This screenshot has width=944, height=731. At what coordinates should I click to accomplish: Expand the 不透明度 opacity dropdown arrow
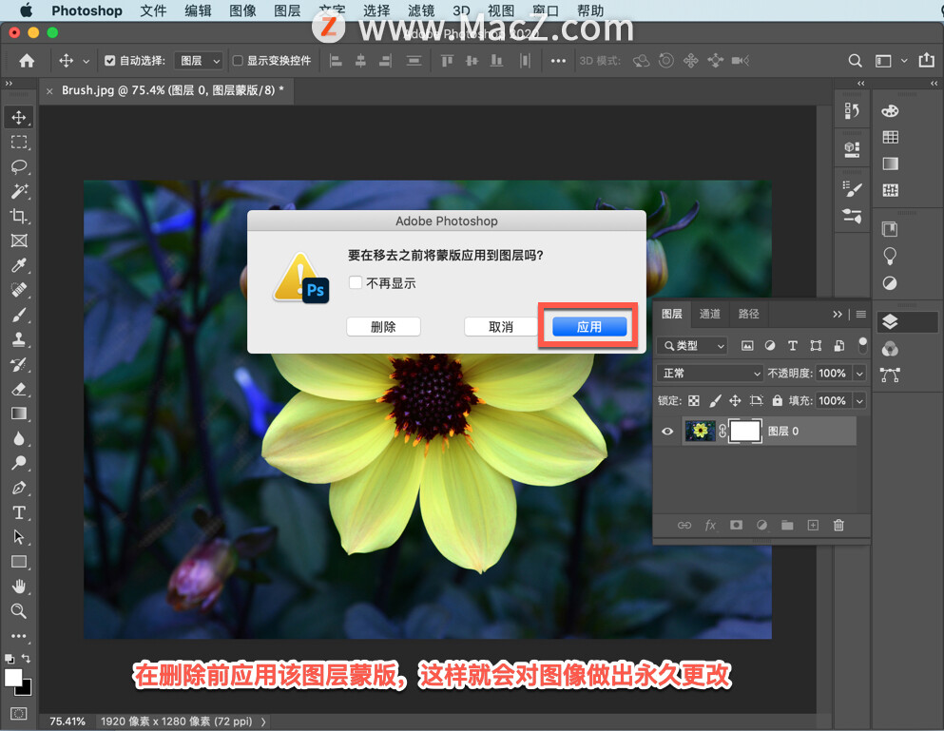[859, 374]
